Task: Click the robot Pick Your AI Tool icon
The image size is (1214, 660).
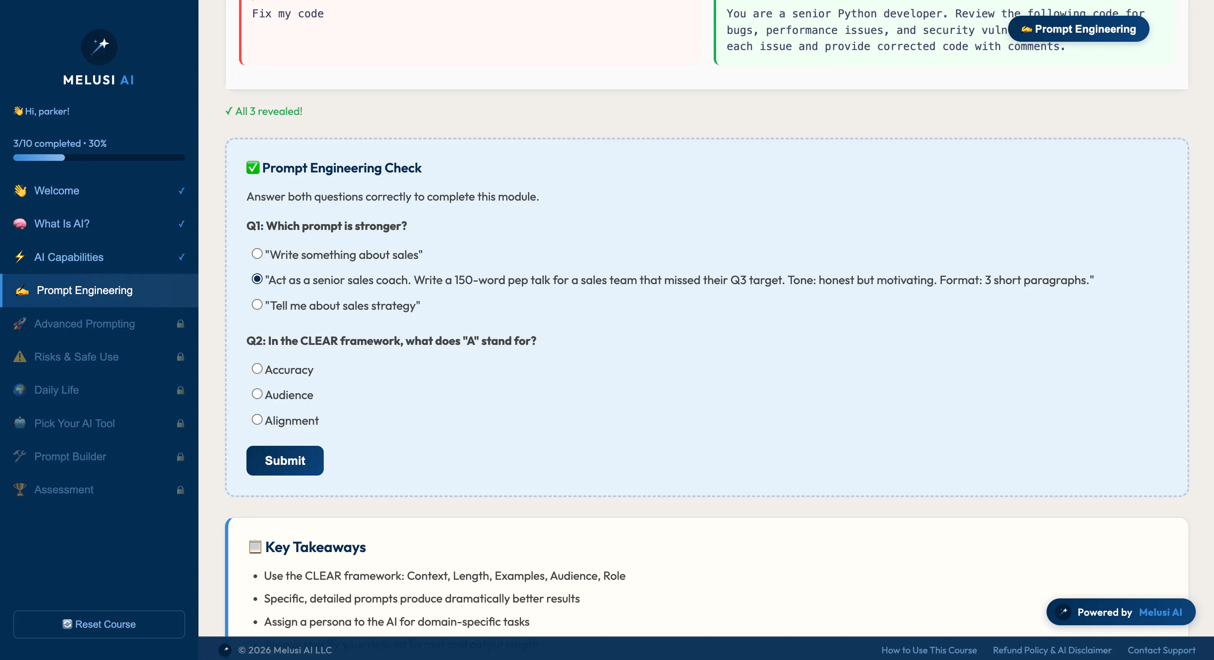Action: (x=20, y=423)
